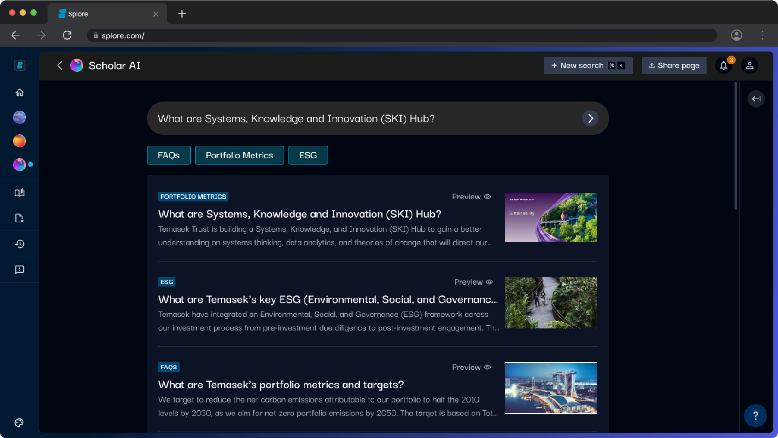This screenshot has height=438, width=778.
Task: Open browser account profile icon
Action: (x=737, y=35)
